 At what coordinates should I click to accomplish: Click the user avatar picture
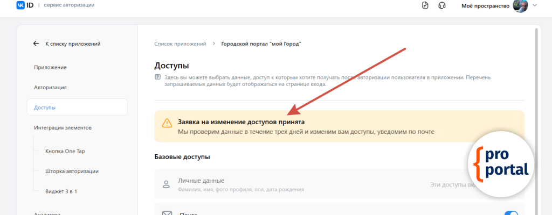click(x=520, y=5)
